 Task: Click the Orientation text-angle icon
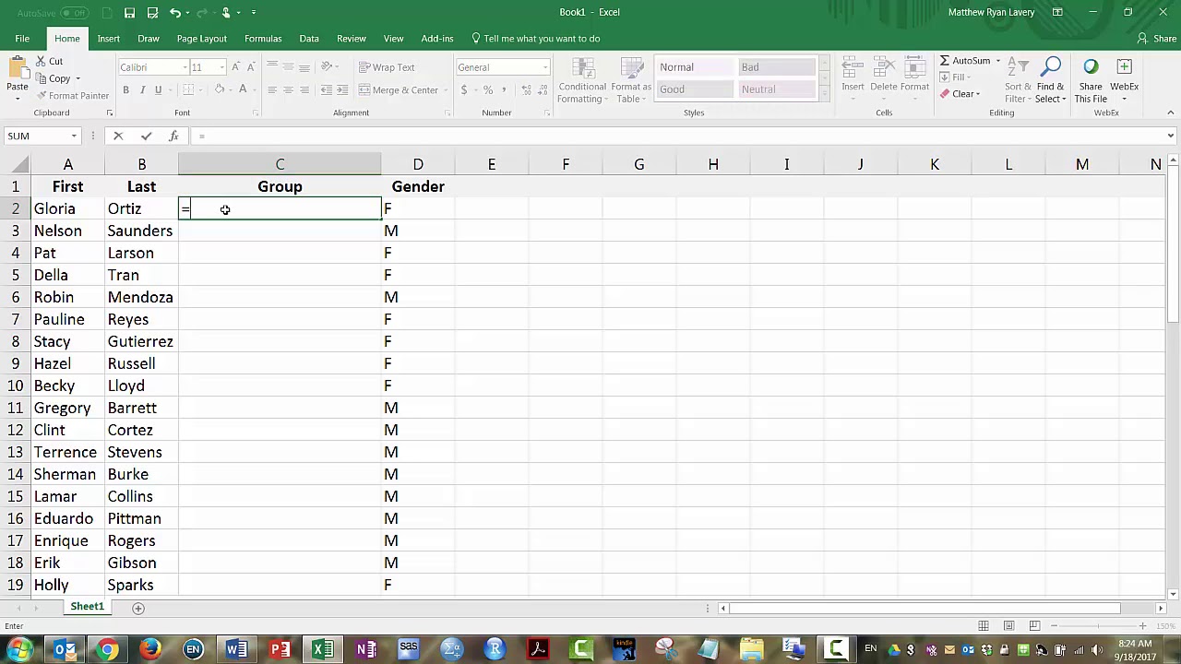[327, 67]
